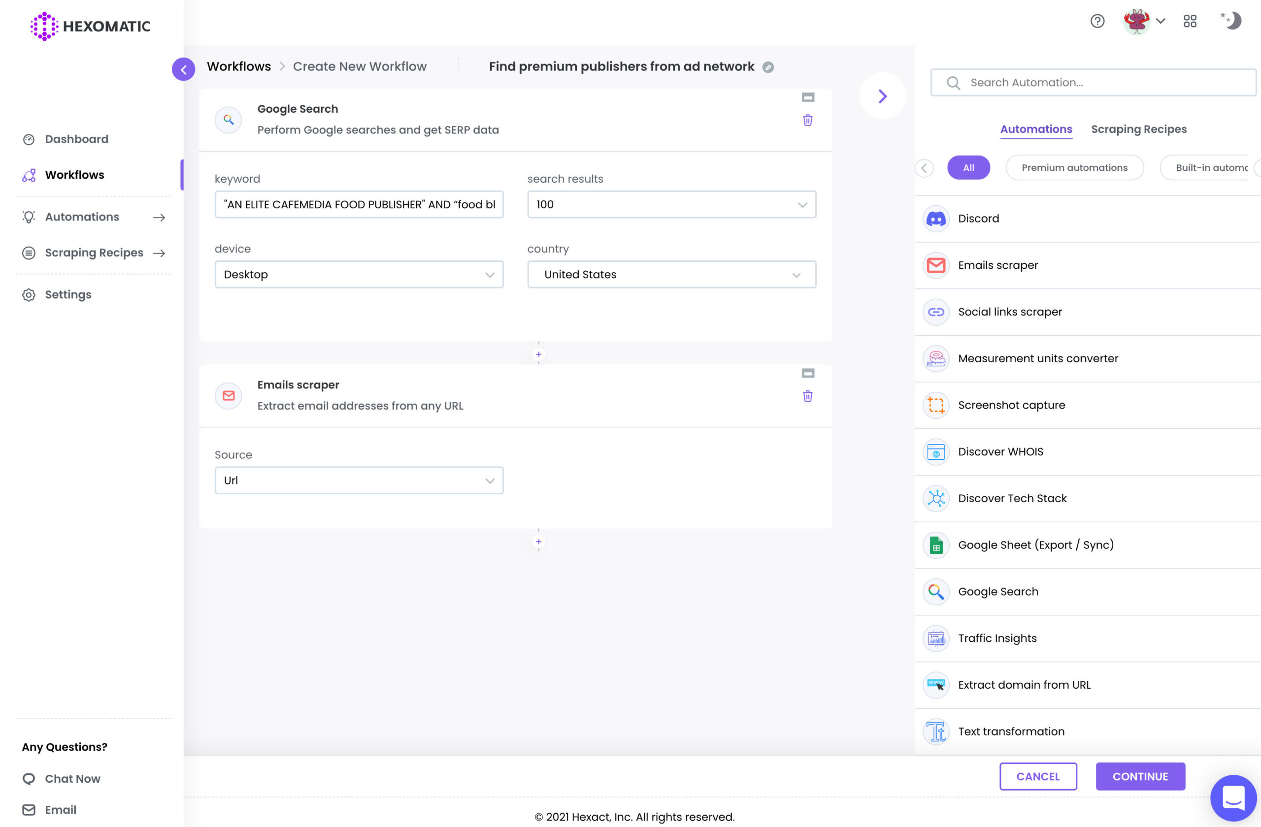Click the CONTINUE button

(x=1140, y=776)
